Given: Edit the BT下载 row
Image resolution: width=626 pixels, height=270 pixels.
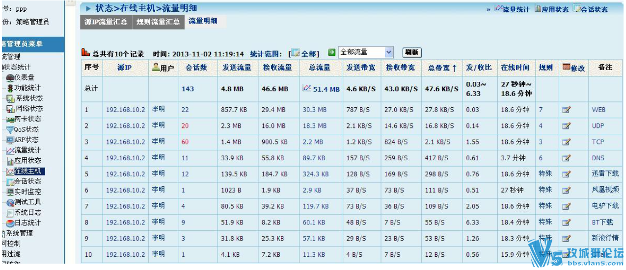Looking at the screenshot, I should 566,222.
